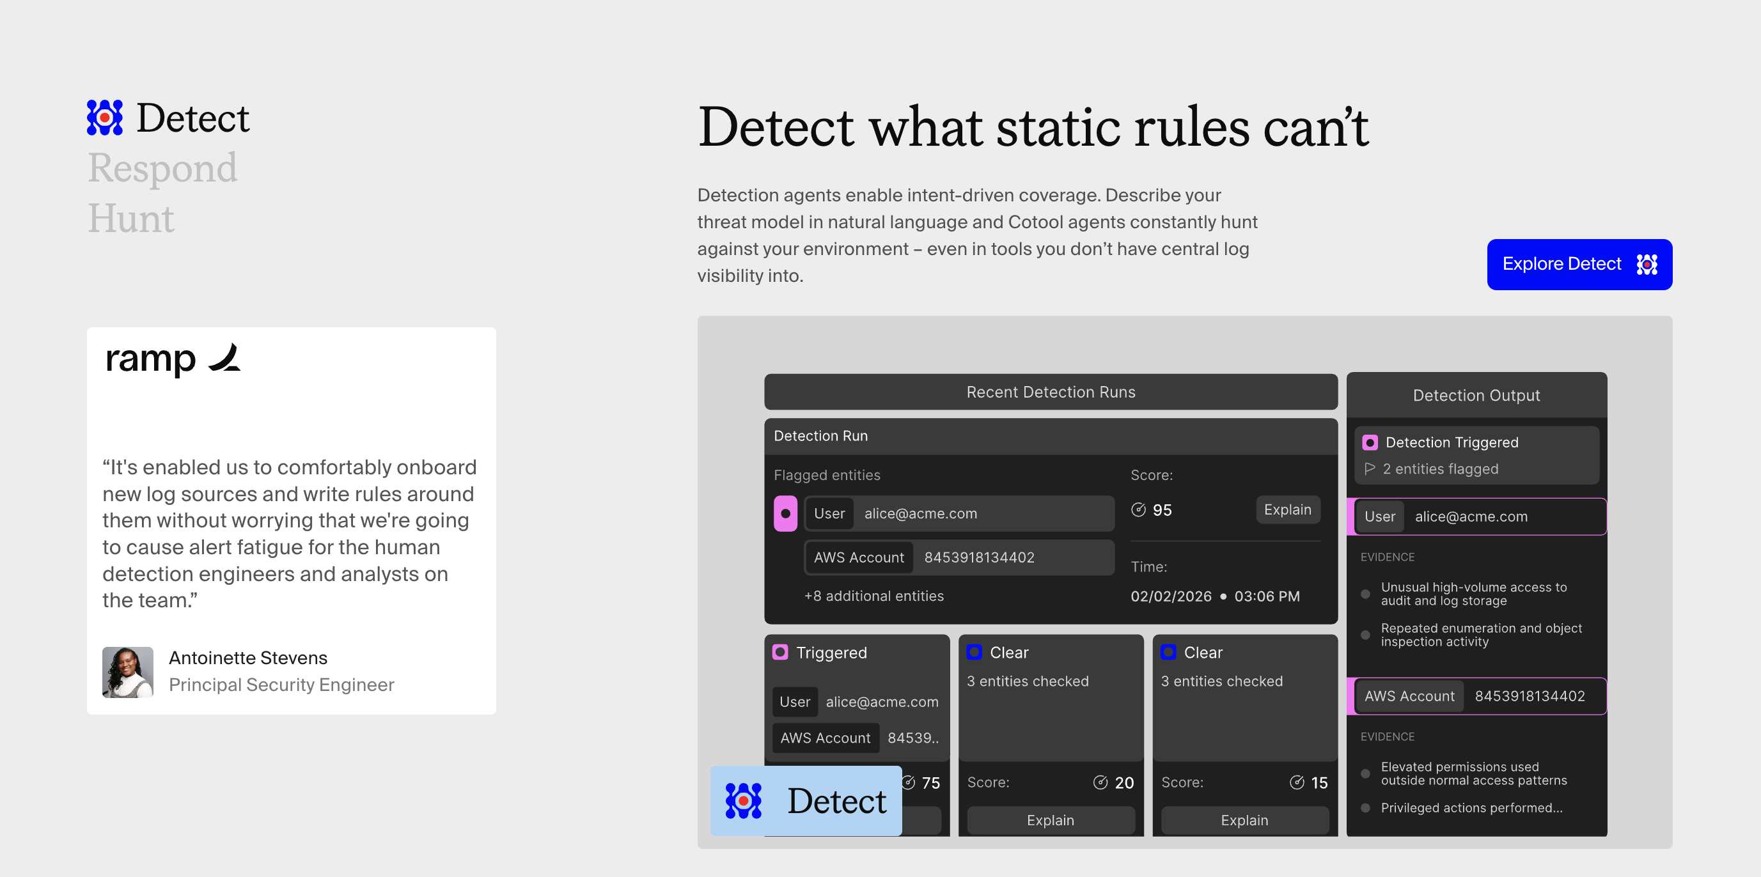Image resolution: width=1761 pixels, height=877 pixels.
Task: Click the Detection Output header
Action: point(1476,395)
